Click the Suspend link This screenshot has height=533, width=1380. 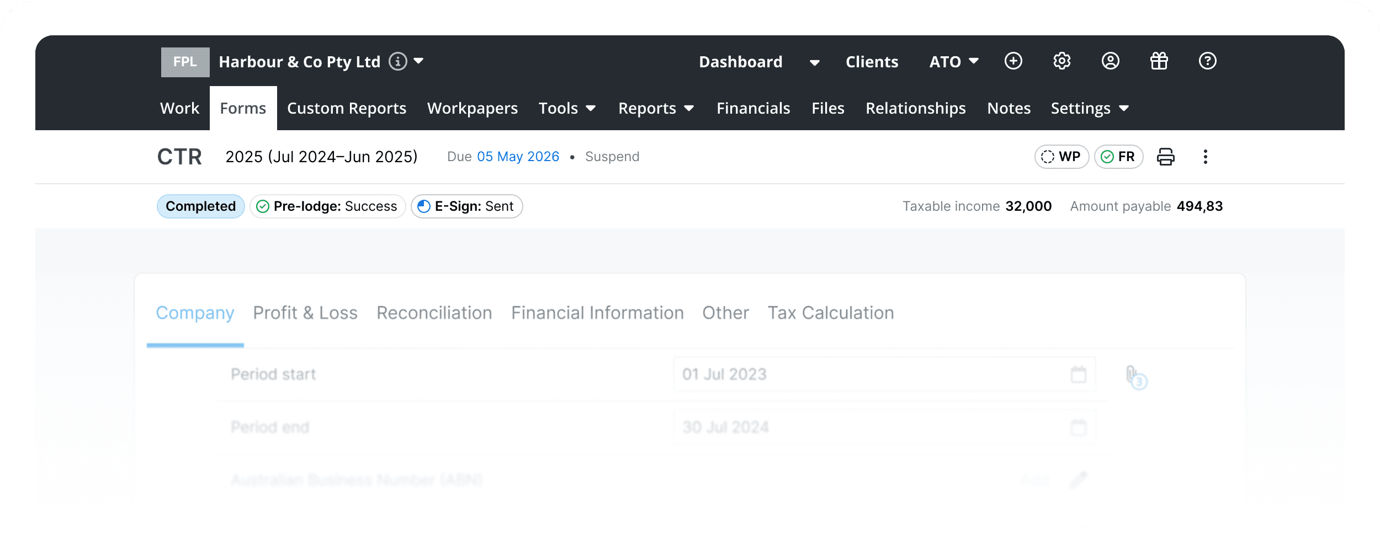pos(612,157)
